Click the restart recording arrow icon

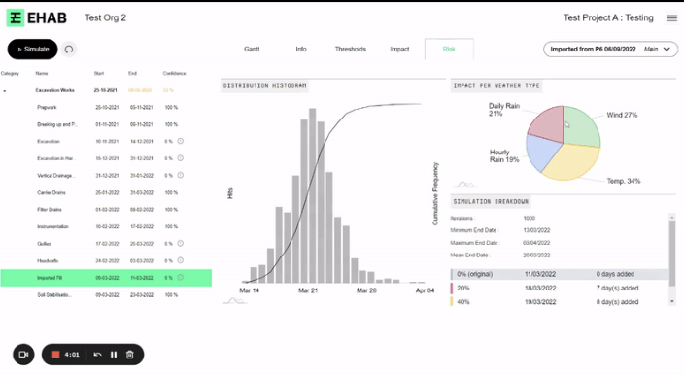(x=98, y=355)
